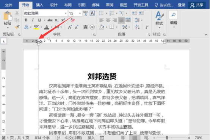The image size is (210, 140).
Task: Click the Cut scissors icon
Action: click(x=17, y=13)
